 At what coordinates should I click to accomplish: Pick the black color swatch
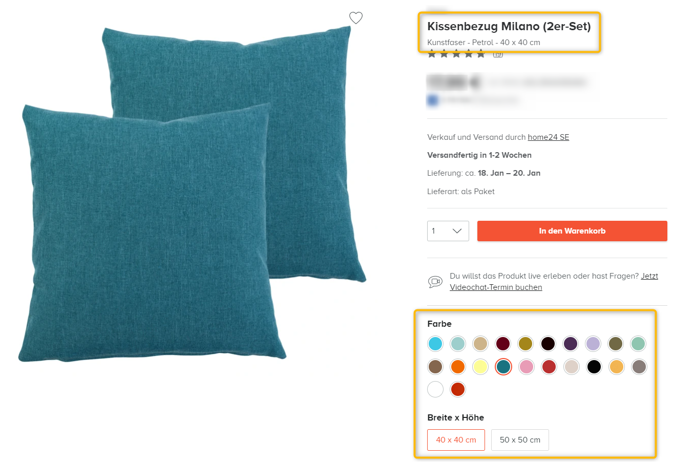point(594,367)
